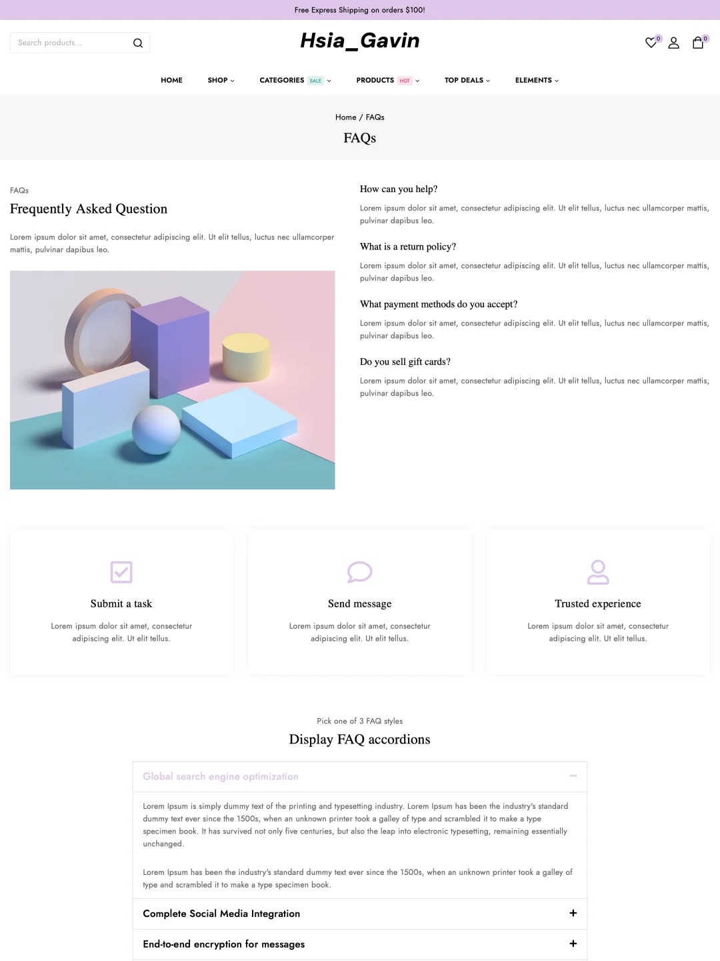Click the Trusted experience person icon

[x=598, y=572]
